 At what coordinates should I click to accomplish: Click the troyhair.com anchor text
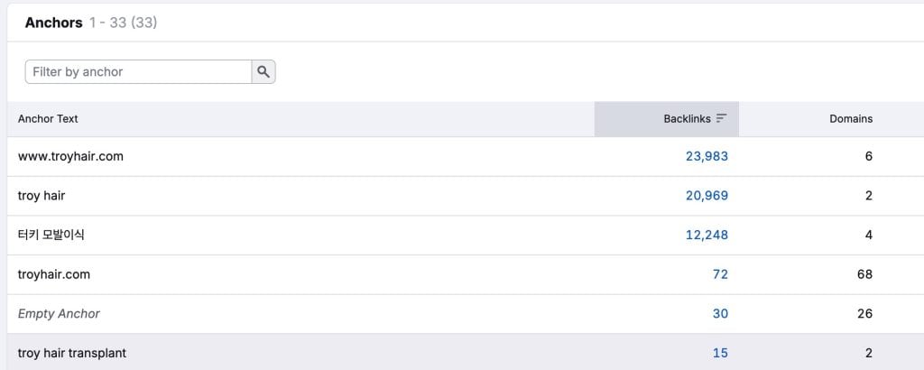pos(54,274)
